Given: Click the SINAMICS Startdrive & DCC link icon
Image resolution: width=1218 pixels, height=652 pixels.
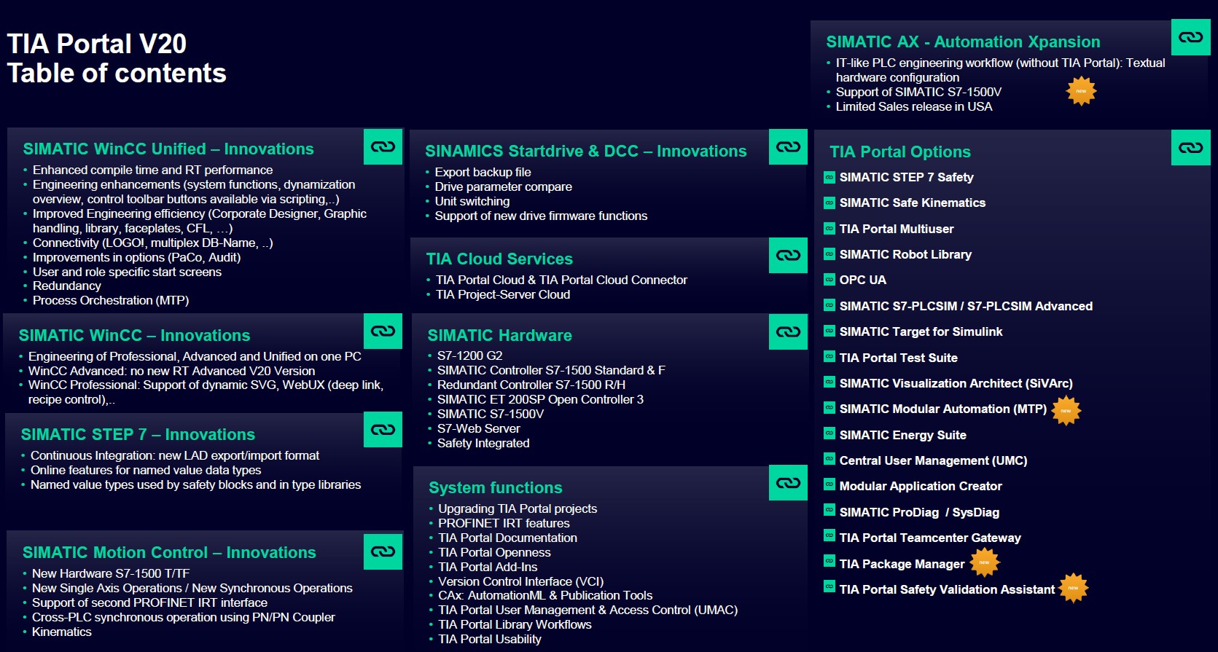Looking at the screenshot, I should [788, 146].
